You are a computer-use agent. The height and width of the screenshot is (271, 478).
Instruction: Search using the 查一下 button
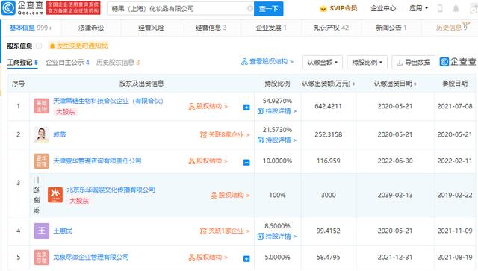[x=269, y=8]
